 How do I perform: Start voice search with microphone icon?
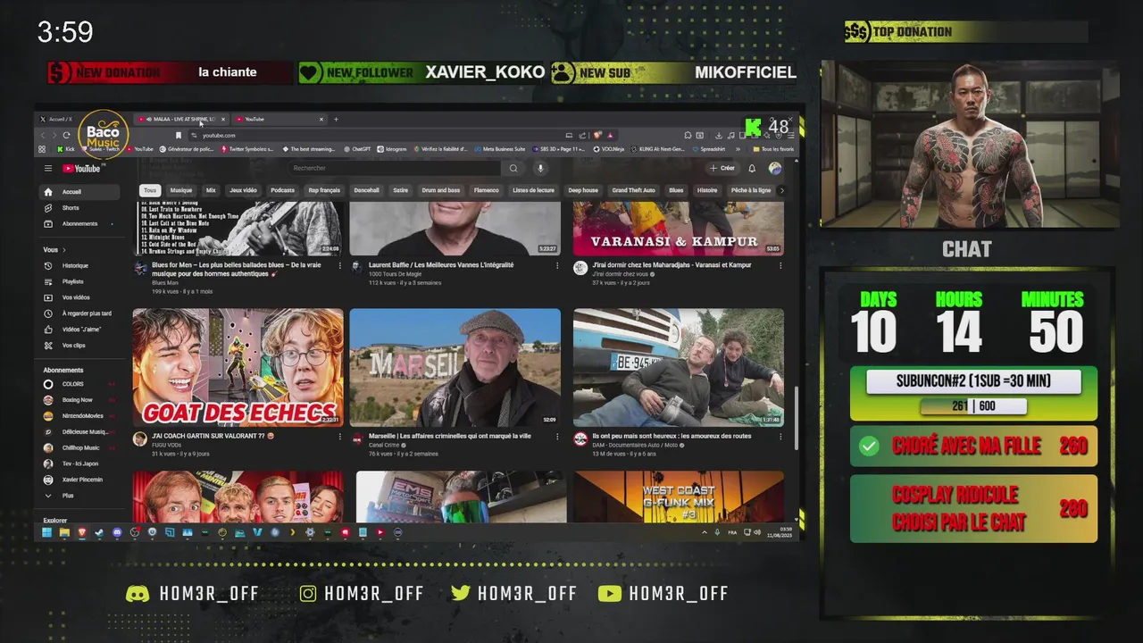(539, 168)
